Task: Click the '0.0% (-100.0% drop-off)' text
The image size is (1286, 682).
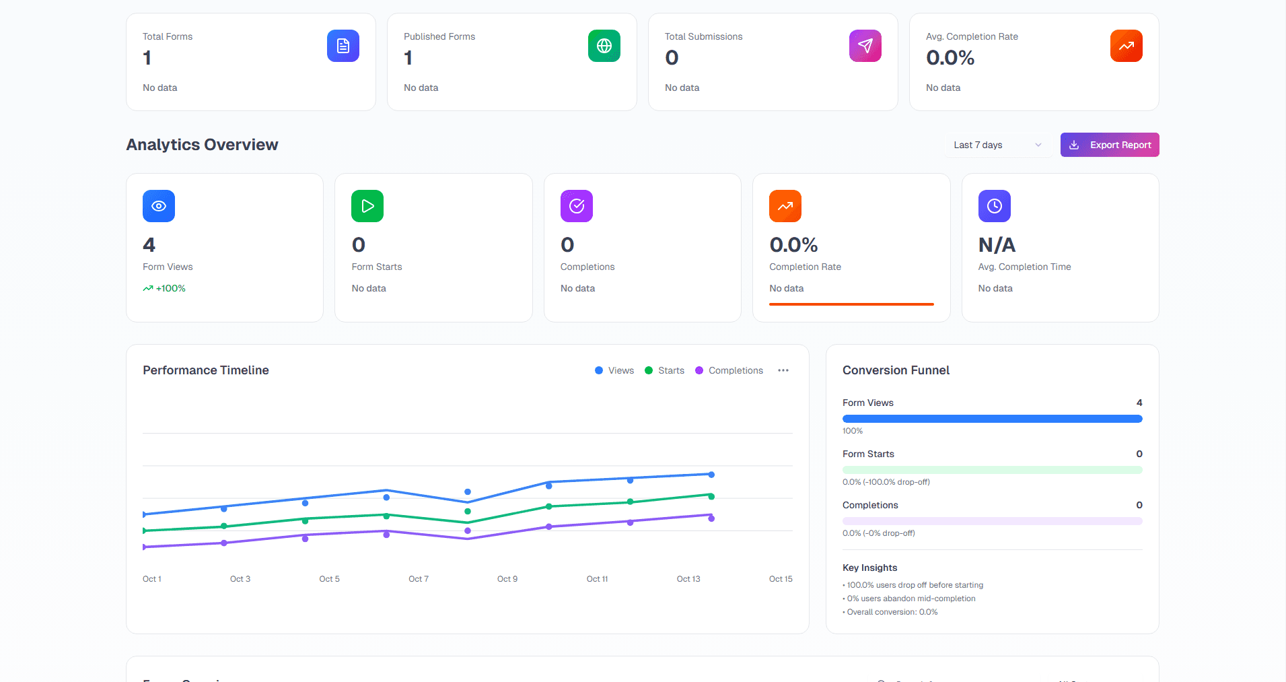Action: [886, 482]
